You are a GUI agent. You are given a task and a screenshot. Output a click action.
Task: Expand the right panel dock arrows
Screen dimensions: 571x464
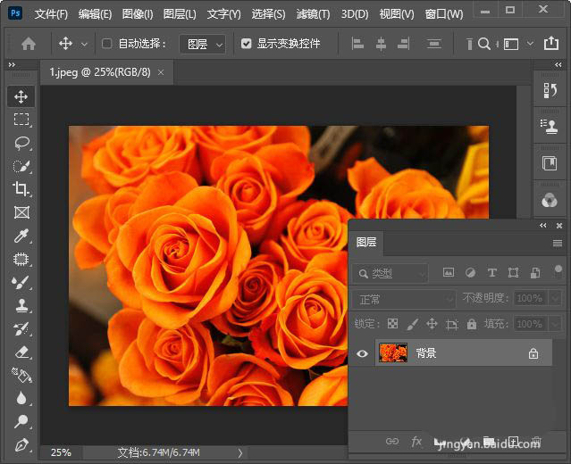click(558, 65)
